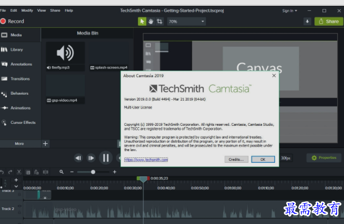Image resolution: width=344 pixels, height=224 pixels.
Task: Open the File menu
Action: coord(3,10)
